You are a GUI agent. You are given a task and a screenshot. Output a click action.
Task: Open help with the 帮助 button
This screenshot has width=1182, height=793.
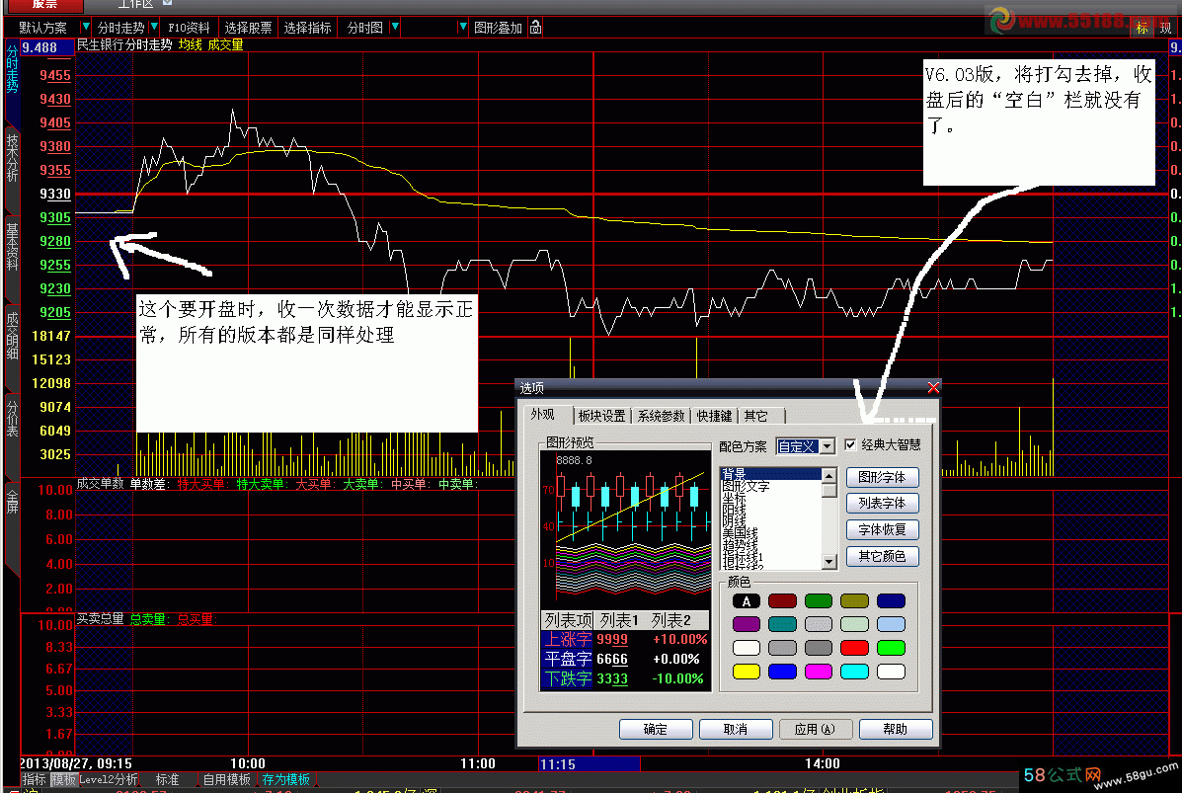tap(896, 729)
